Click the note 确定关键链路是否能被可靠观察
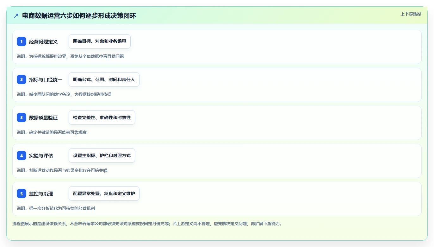Image resolution: width=434 pixels, height=247 pixels. pyautogui.click(x=52, y=132)
